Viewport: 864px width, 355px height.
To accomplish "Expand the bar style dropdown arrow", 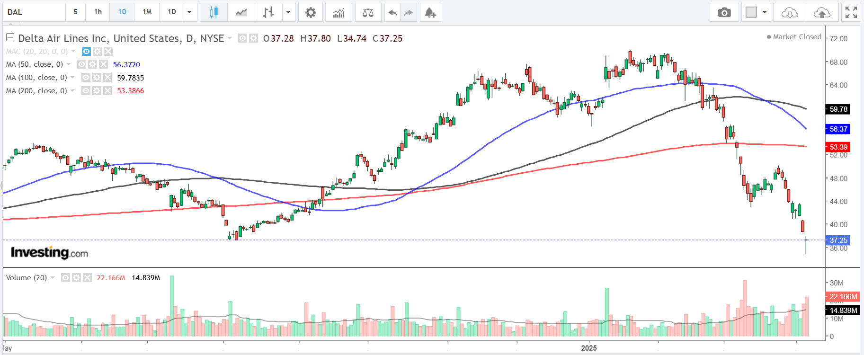I will tap(288, 12).
